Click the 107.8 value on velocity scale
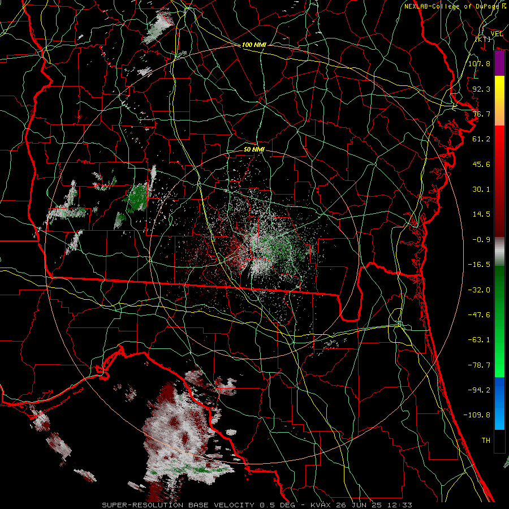 pos(479,63)
